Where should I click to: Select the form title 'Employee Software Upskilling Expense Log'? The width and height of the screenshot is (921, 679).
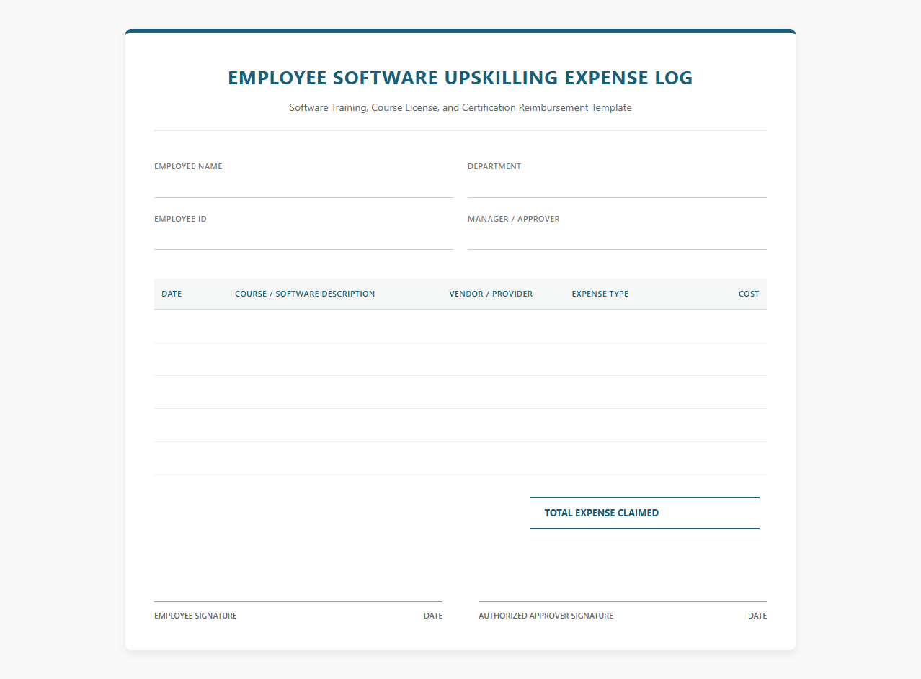460,78
